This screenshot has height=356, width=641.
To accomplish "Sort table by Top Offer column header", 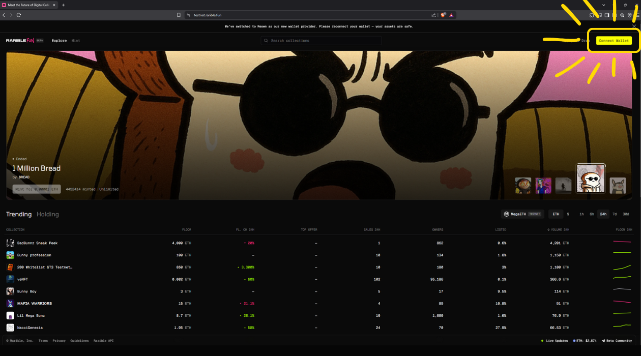I will click(309, 230).
